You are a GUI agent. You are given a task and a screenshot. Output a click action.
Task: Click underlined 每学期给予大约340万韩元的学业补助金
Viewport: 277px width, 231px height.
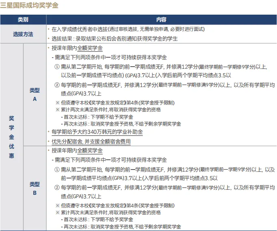coord(97,132)
